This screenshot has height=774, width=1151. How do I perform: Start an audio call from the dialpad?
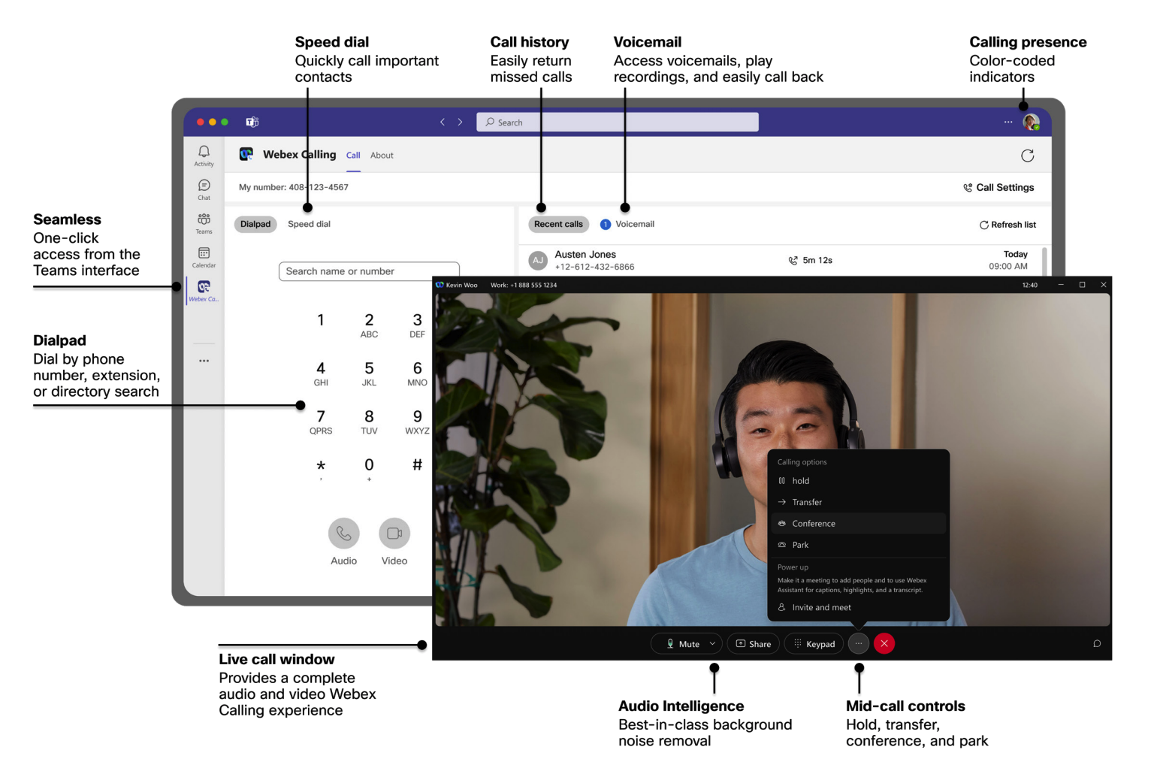(343, 535)
